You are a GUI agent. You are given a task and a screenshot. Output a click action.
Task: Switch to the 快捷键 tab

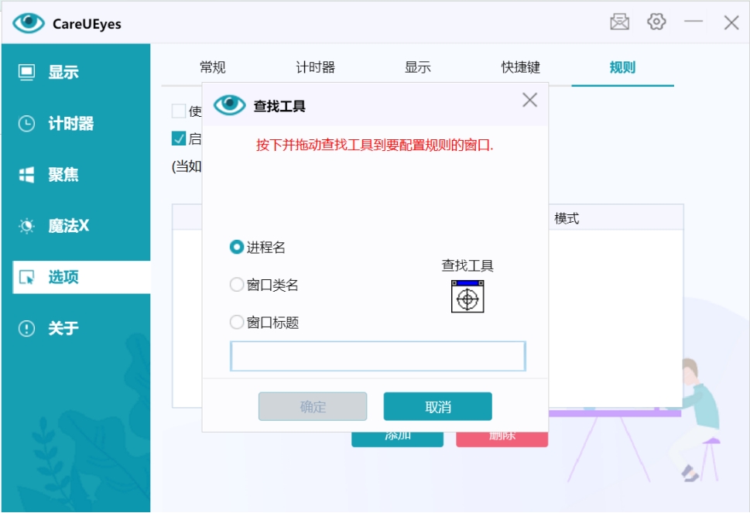coord(520,67)
